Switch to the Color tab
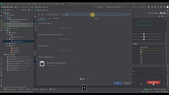Viewport: 169px width, 95px height. point(49,18)
